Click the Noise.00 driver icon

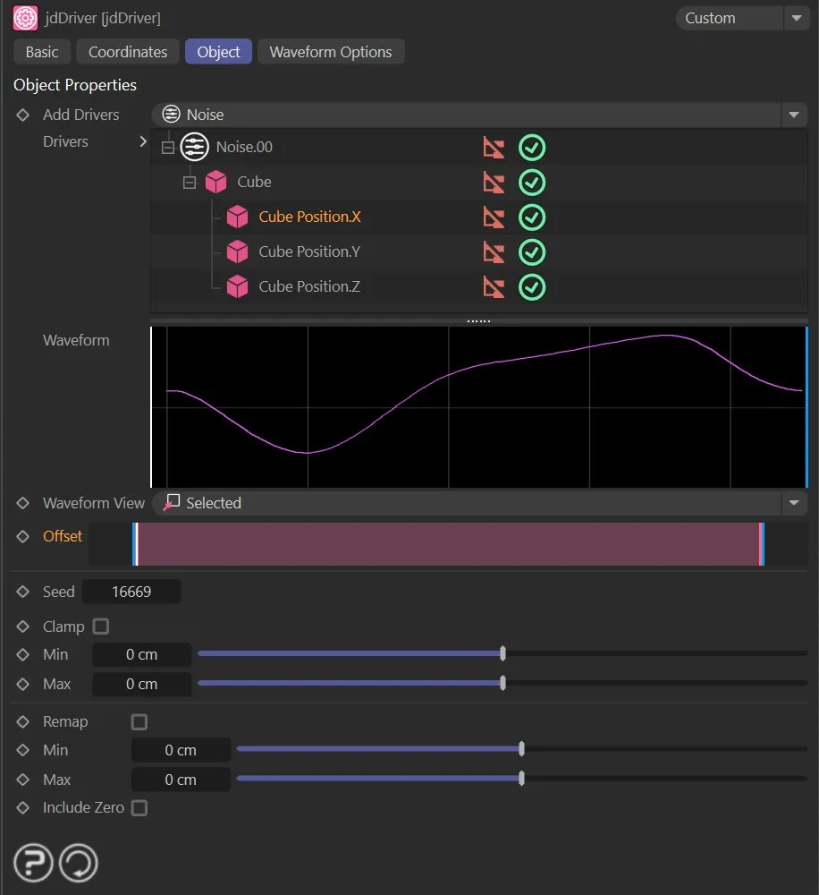tap(194, 147)
